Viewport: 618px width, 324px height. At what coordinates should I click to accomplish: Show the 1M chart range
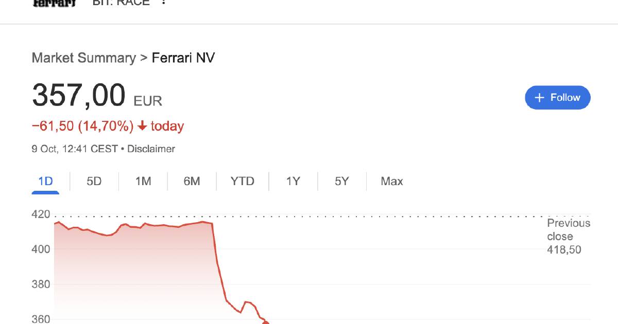(143, 181)
